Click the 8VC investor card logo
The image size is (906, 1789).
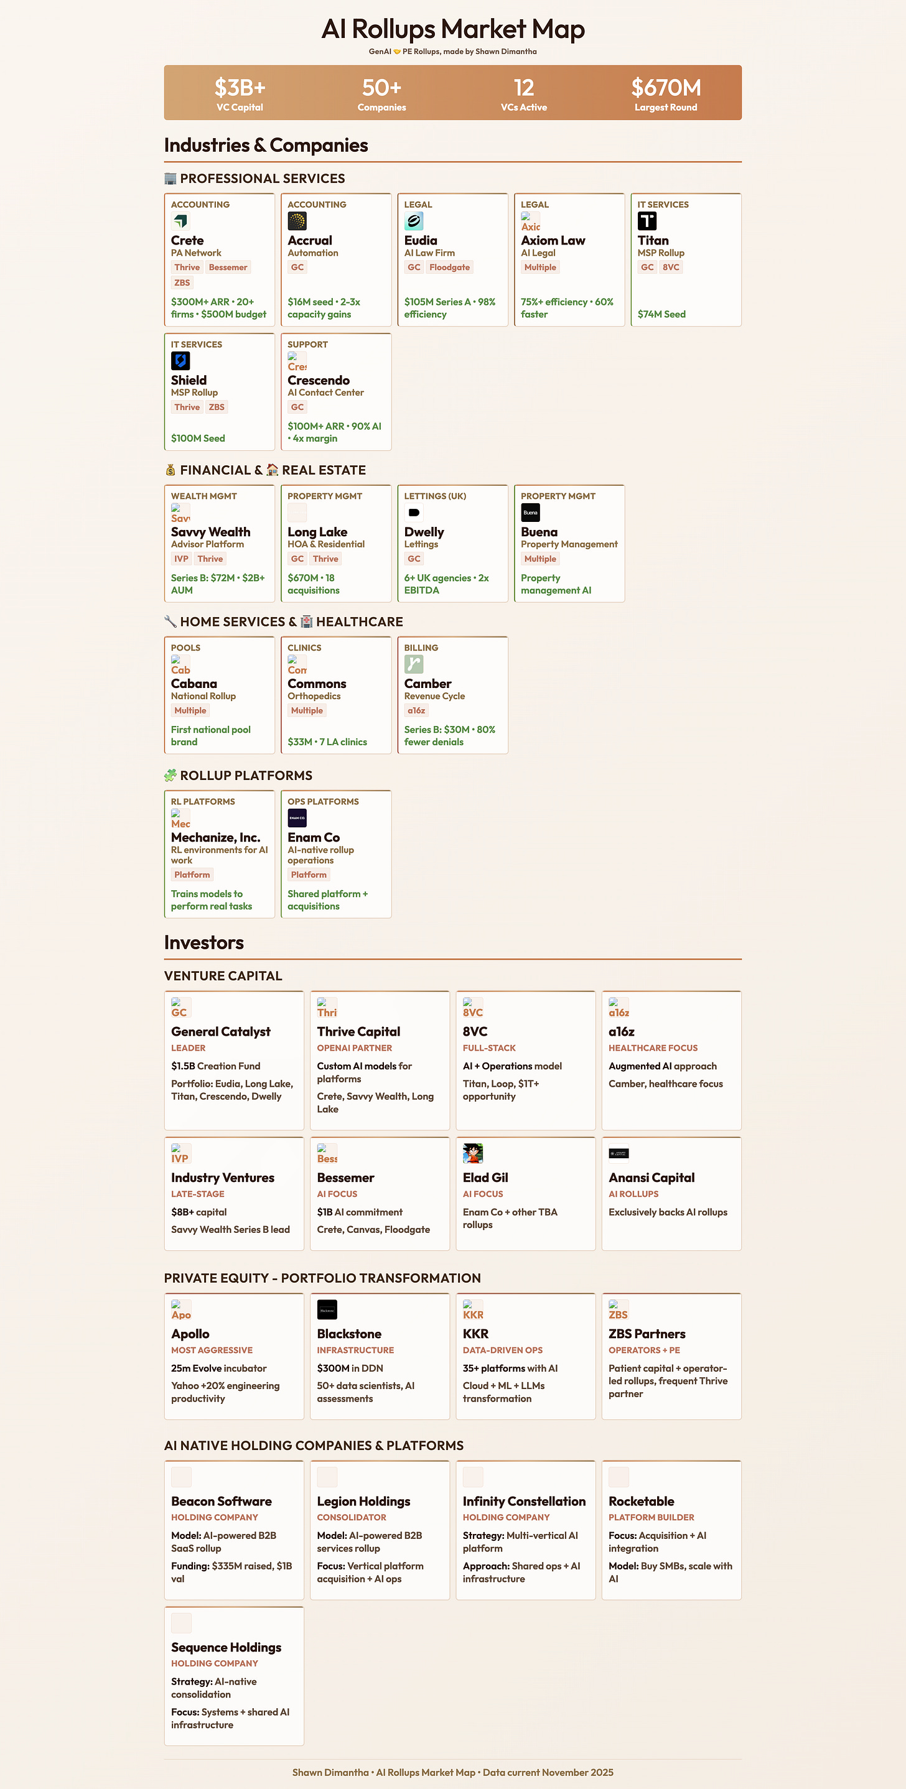473,1007
